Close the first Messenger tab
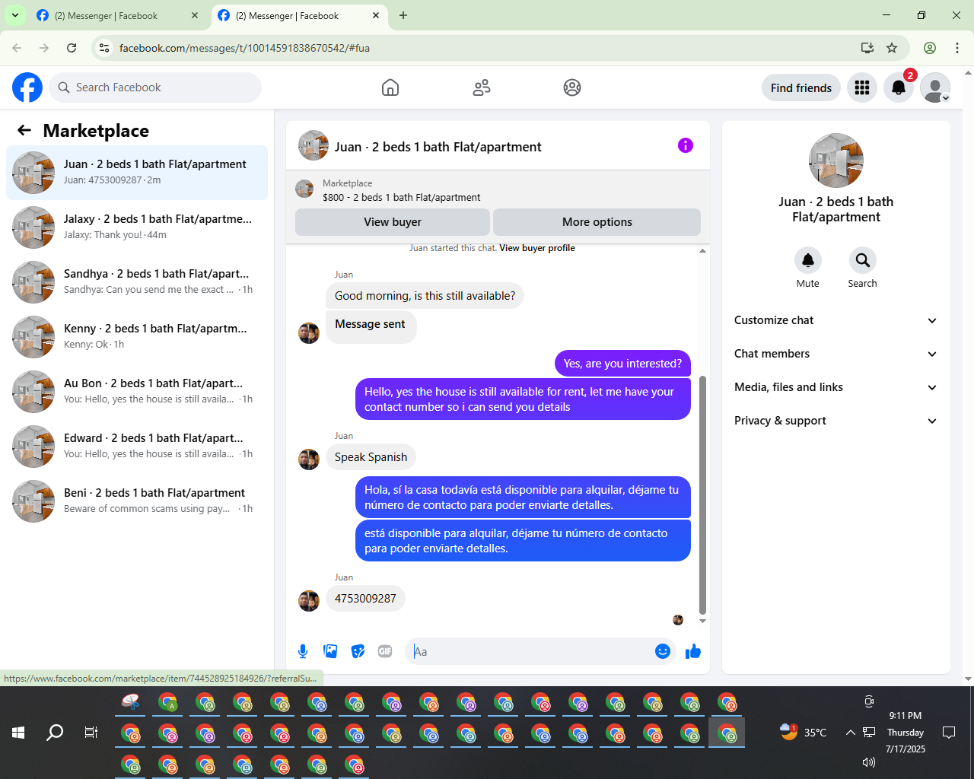 (x=195, y=15)
